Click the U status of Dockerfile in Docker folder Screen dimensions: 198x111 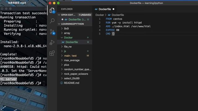click(88, 42)
